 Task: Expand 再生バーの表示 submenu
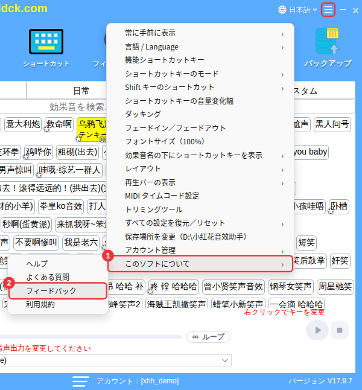[x=201, y=182]
